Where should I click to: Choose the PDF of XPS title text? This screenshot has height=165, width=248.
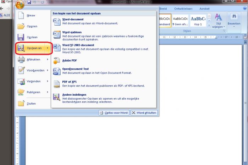[x=69, y=82]
